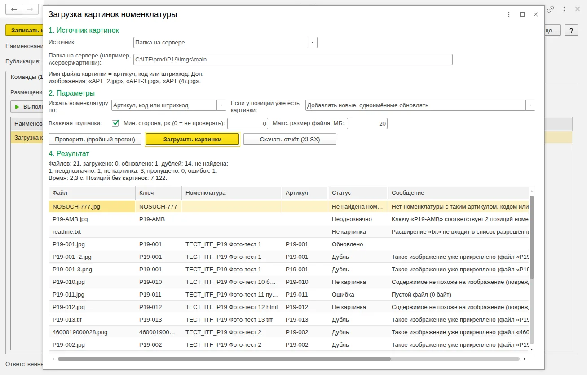
Task: Open the 'Искать номенклатуру по' dropdown arrow
Action: [x=221, y=105]
